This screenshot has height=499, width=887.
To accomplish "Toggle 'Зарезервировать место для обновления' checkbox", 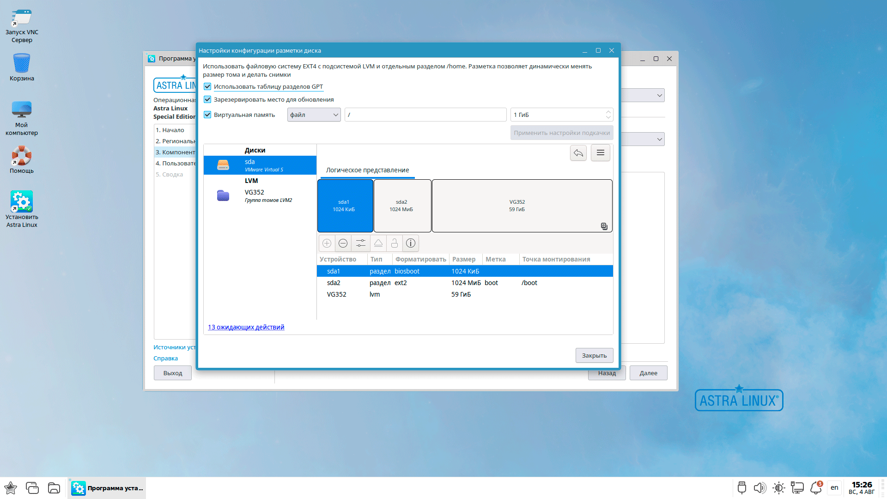I will 207,99.
